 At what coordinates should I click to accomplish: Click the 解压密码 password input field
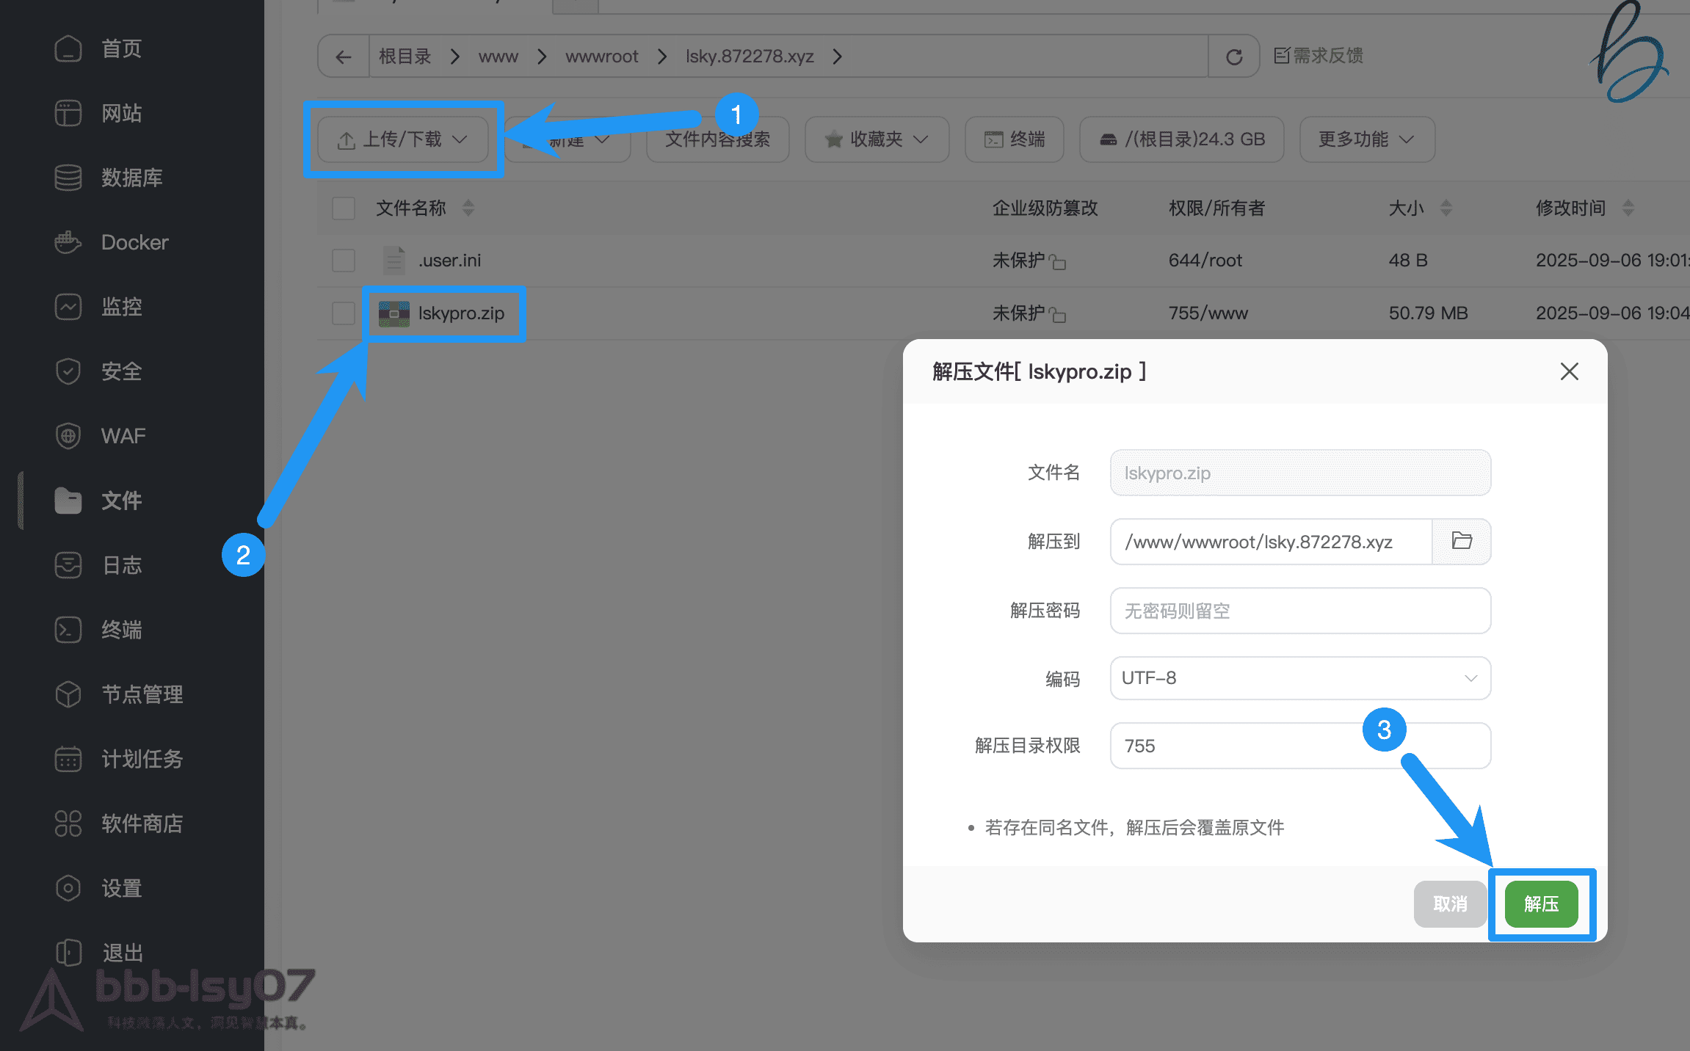click(x=1299, y=611)
